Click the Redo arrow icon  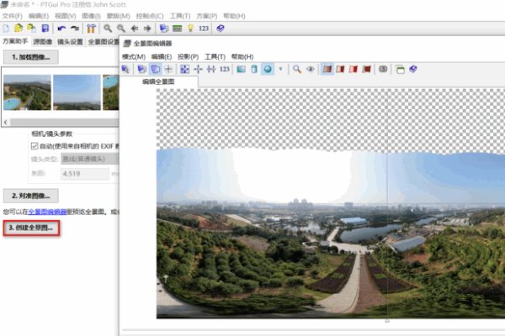75,29
